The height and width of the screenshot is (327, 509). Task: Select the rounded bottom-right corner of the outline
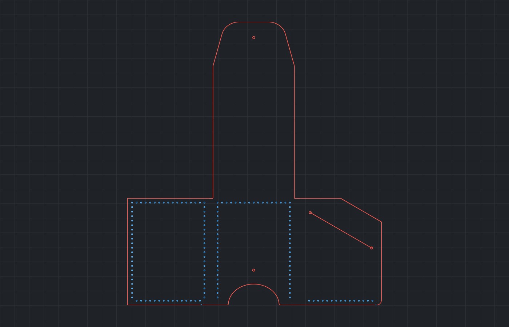point(380,303)
